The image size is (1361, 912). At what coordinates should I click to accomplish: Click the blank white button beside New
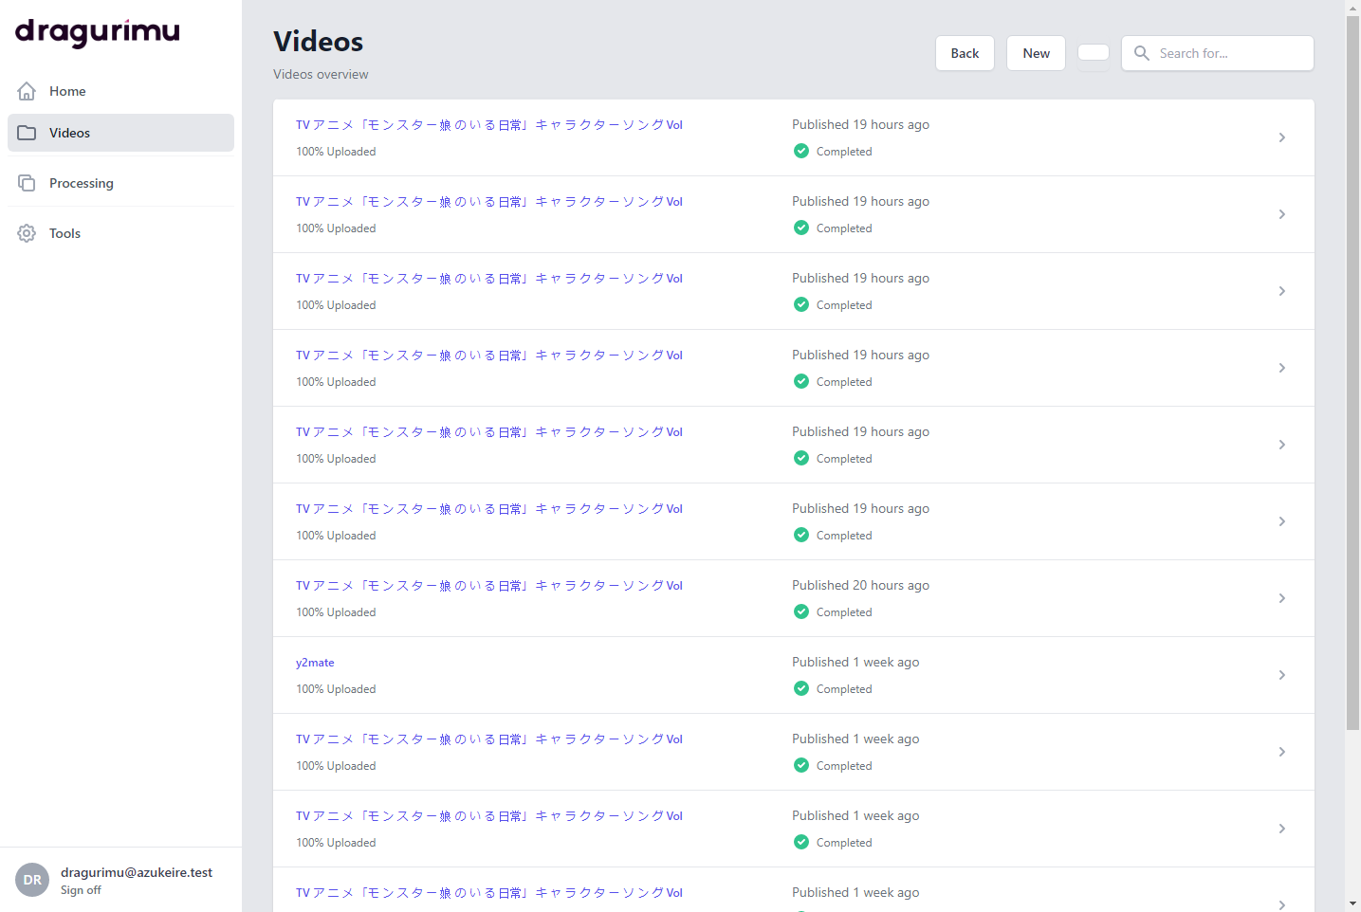[1094, 53]
